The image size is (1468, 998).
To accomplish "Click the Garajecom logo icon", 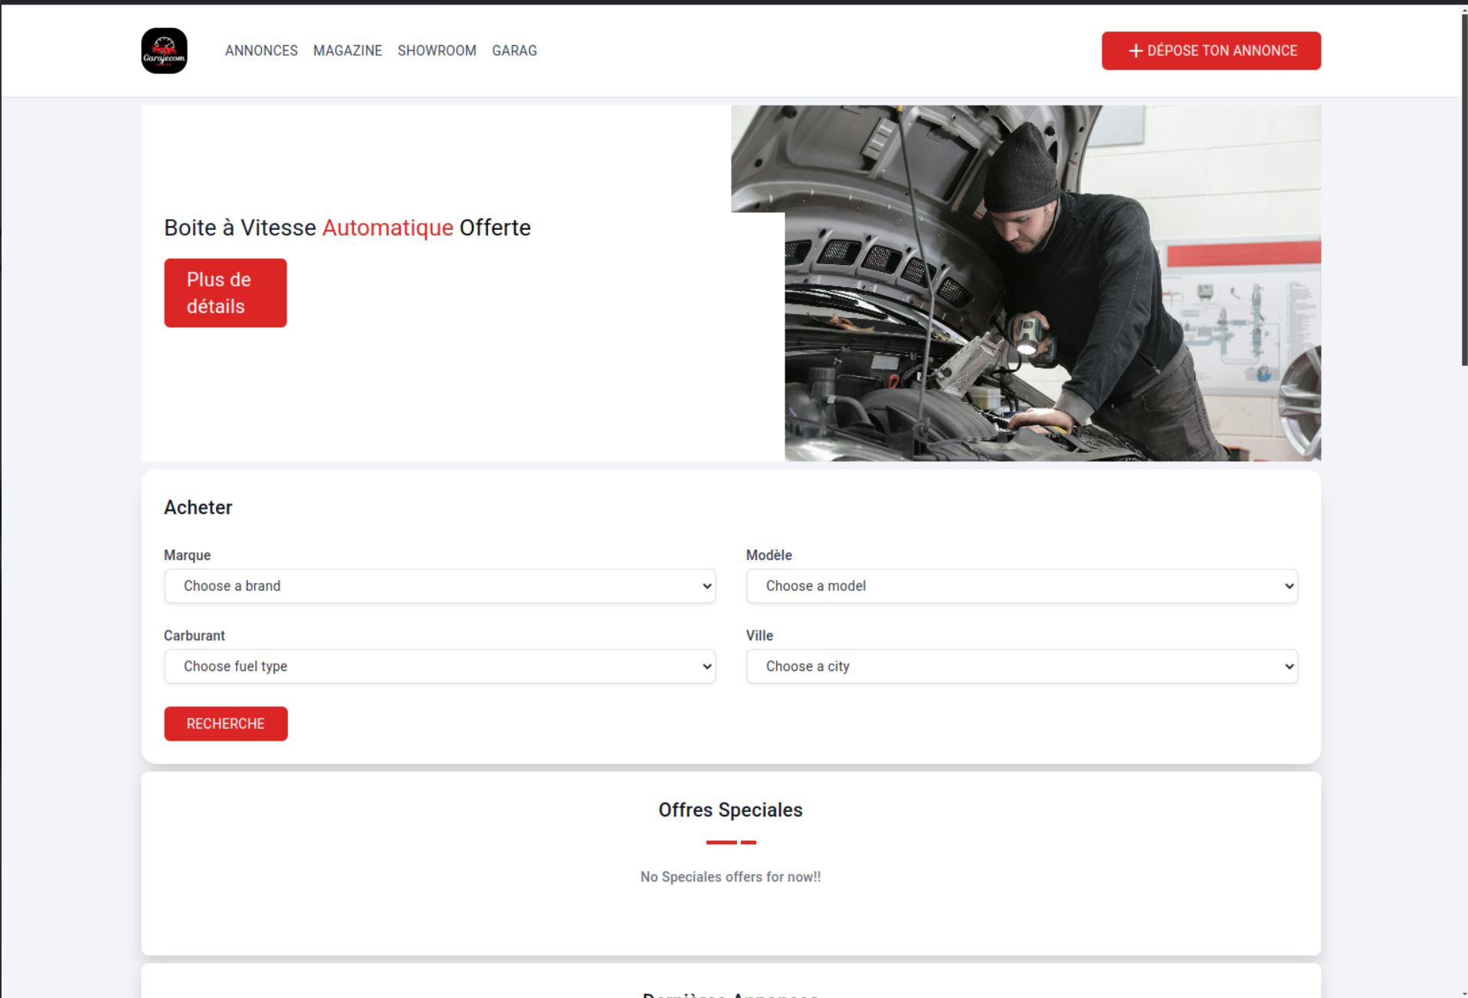I will coord(164,51).
